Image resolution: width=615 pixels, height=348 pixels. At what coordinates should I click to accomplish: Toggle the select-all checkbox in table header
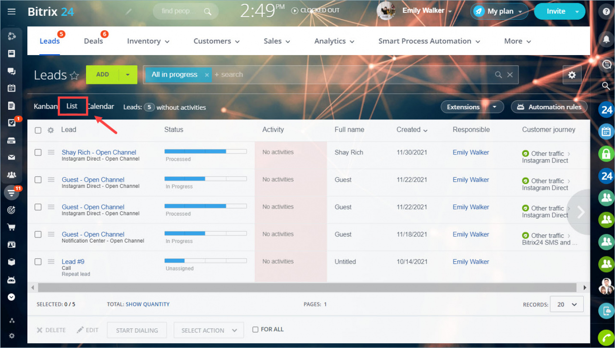pyautogui.click(x=38, y=130)
